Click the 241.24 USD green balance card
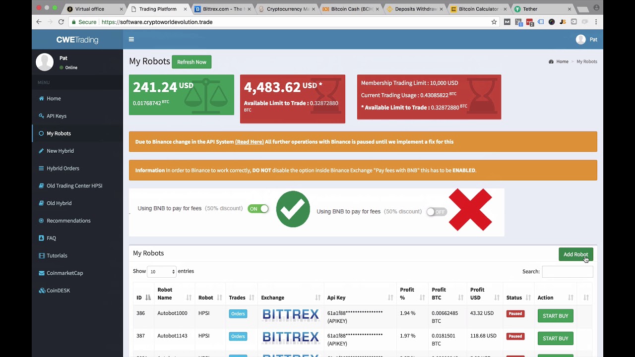This screenshot has height=357, width=635. tap(182, 95)
